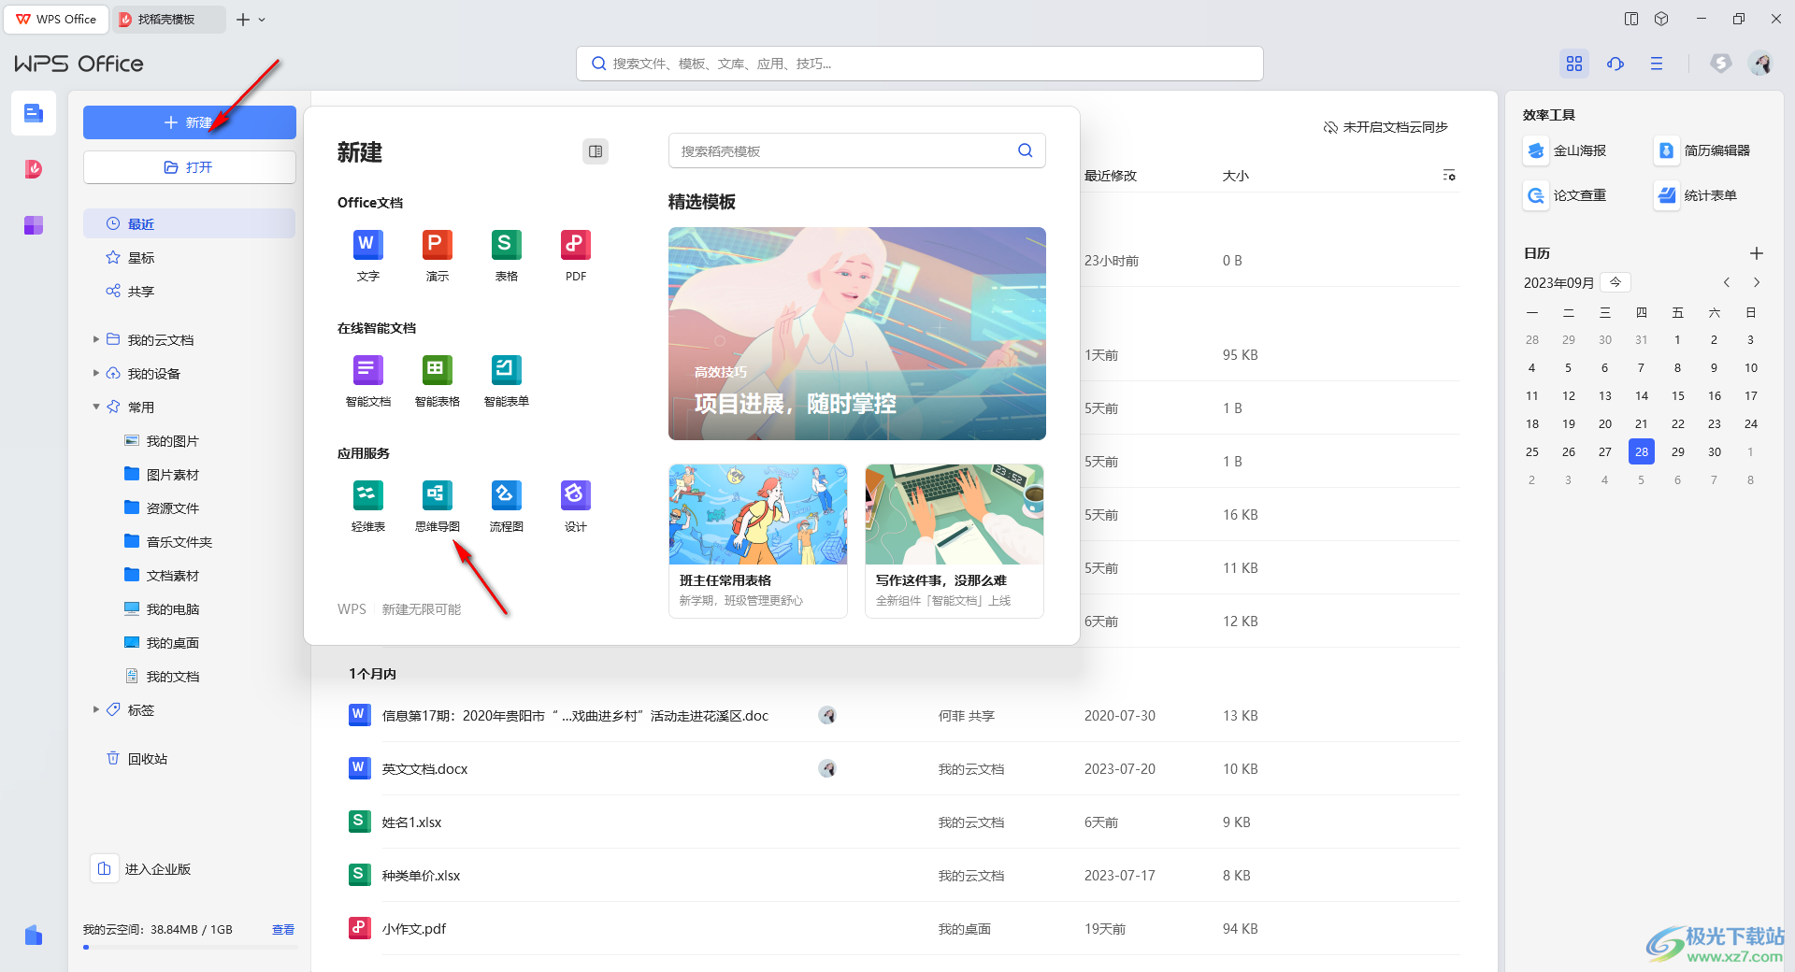
Task: Open 统计表单 statistics form tool
Action: click(1696, 195)
